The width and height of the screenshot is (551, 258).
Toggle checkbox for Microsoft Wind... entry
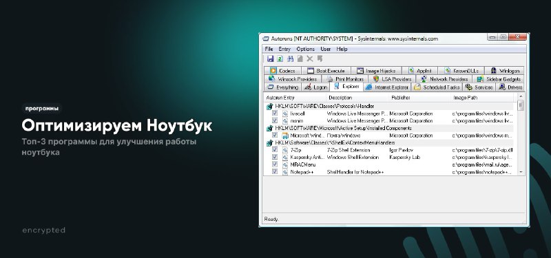click(x=275, y=135)
